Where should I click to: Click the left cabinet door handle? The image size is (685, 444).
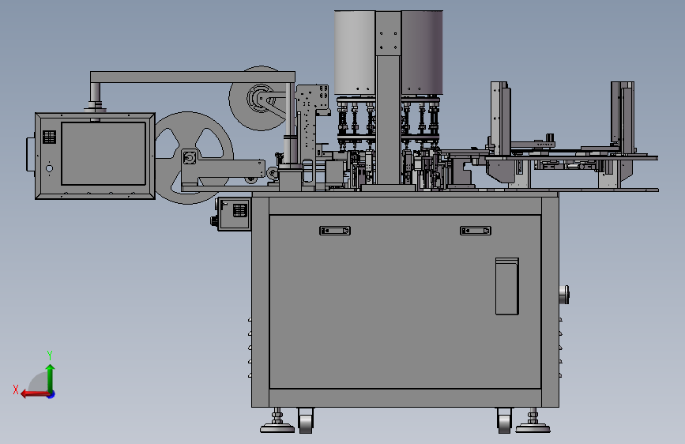(x=335, y=231)
